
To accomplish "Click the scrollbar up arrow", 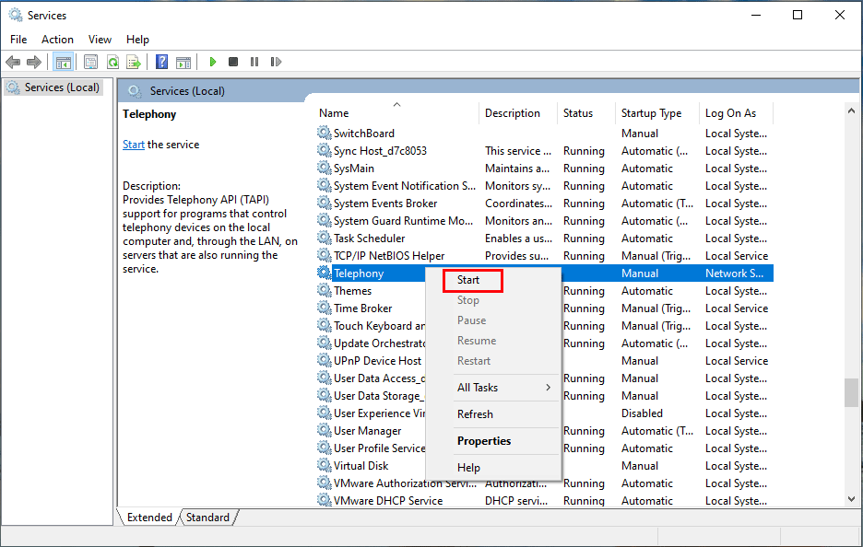I will coord(851,111).
